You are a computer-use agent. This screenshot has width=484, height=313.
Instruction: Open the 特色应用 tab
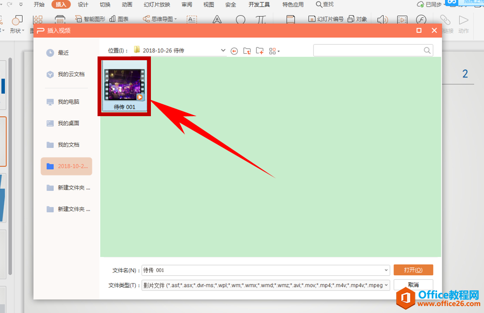[x=293, y=4]
